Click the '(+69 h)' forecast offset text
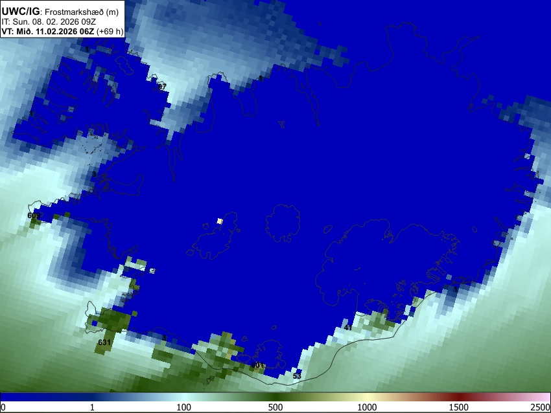The width and height of the screenshot is (551, 413). 110,31
